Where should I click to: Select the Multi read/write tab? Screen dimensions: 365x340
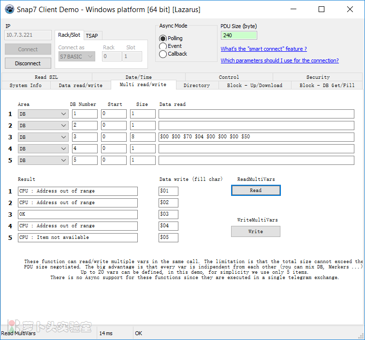coord(143,85)
